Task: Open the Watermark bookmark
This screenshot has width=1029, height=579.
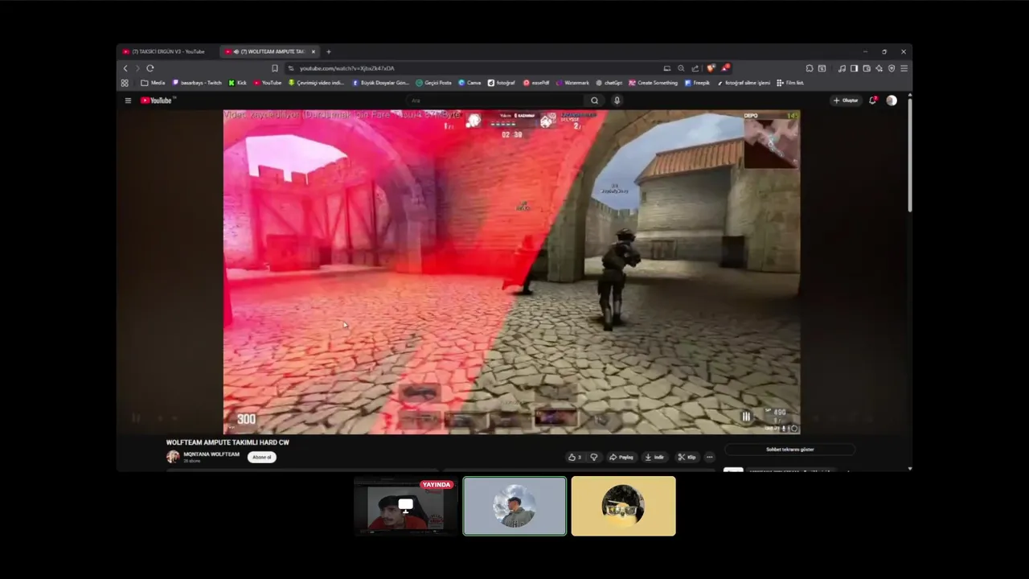Action: pyautogui.click(x=572, y=83)
